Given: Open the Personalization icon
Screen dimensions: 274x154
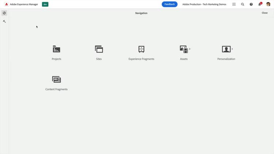Looking at the screenshot, I should (x=226, y=49).
